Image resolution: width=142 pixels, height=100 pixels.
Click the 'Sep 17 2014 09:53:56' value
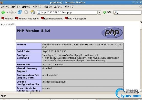tap(54, 51)
